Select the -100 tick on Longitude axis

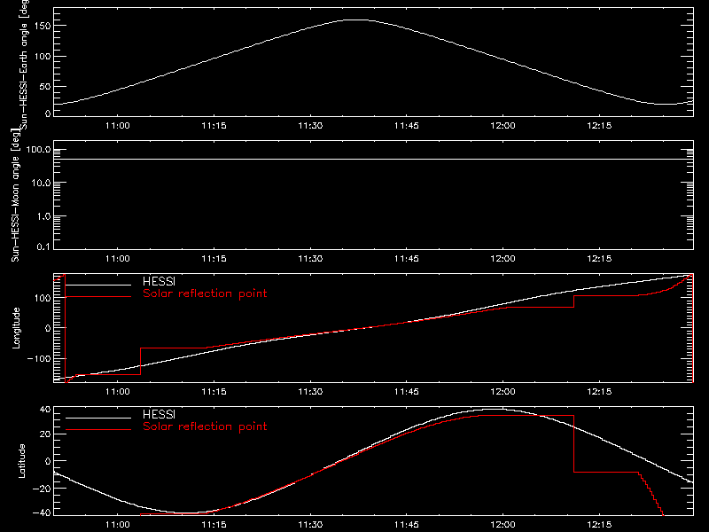click(39, 358)
